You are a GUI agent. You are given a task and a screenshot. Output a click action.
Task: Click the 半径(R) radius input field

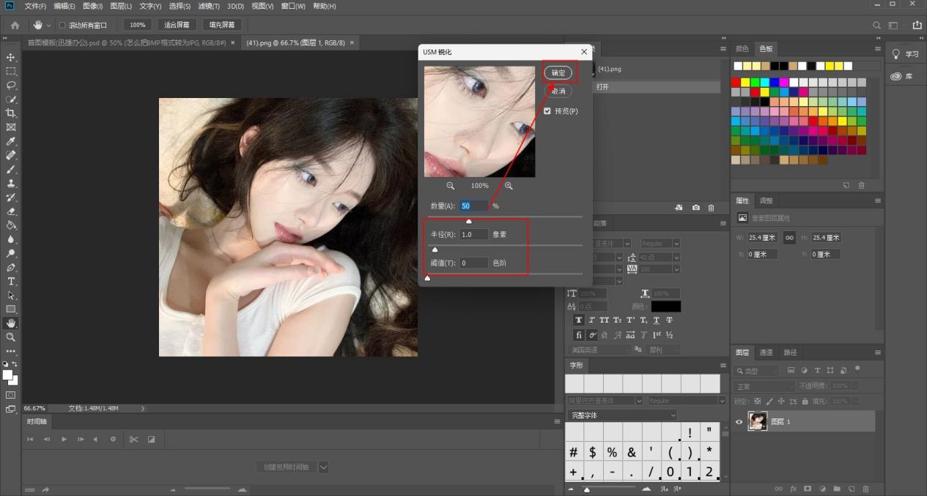pos(474,235)
